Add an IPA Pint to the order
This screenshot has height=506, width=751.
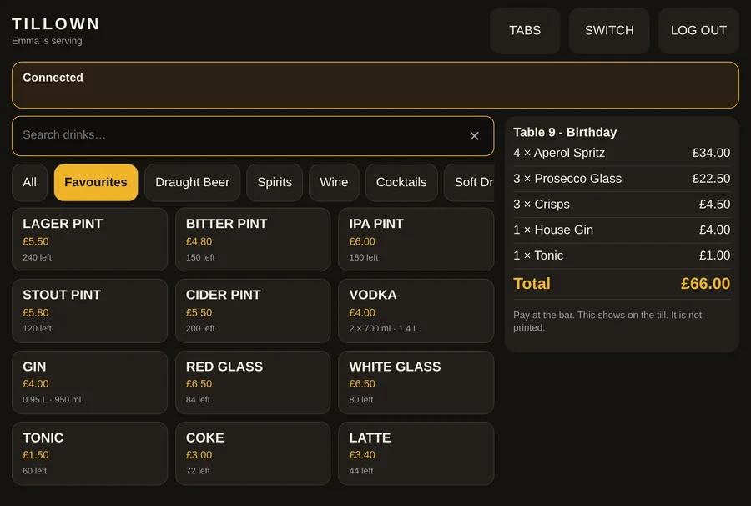click(416, 240)
